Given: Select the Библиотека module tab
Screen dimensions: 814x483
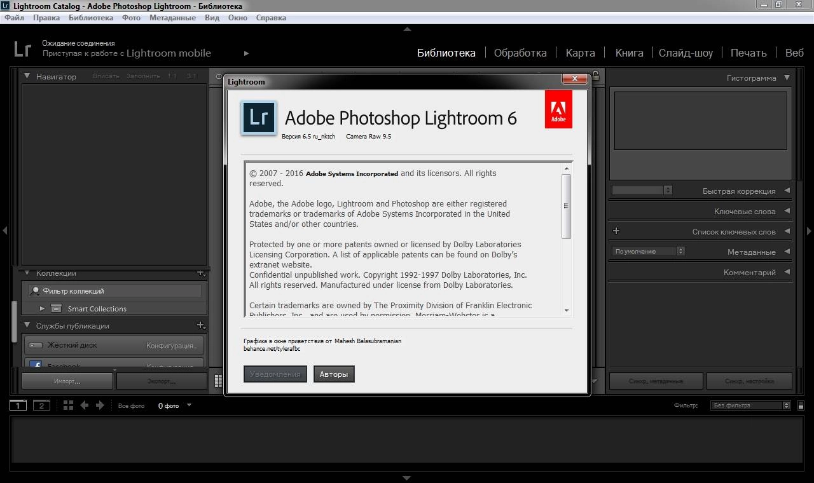Looking at the screenshot, I should pos(446,53).
